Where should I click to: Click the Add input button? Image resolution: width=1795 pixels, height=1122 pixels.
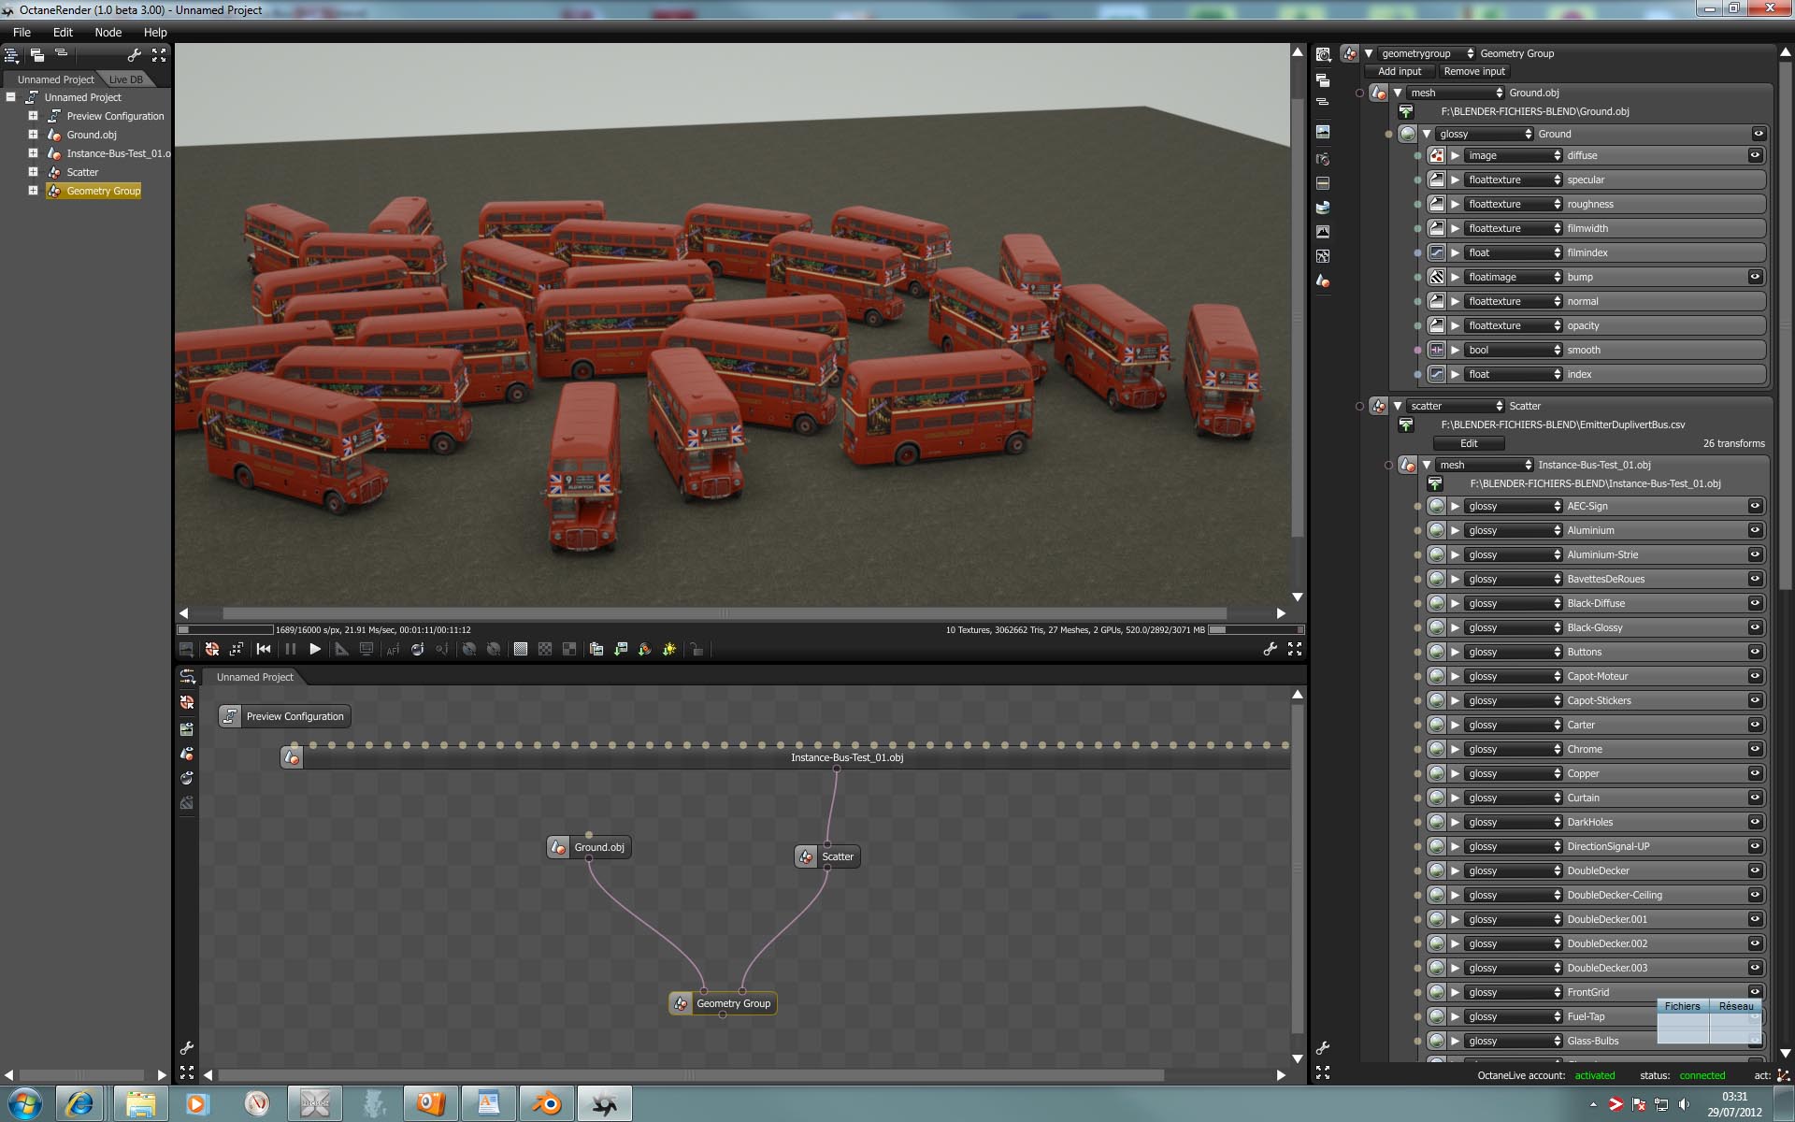(1399, 71)
